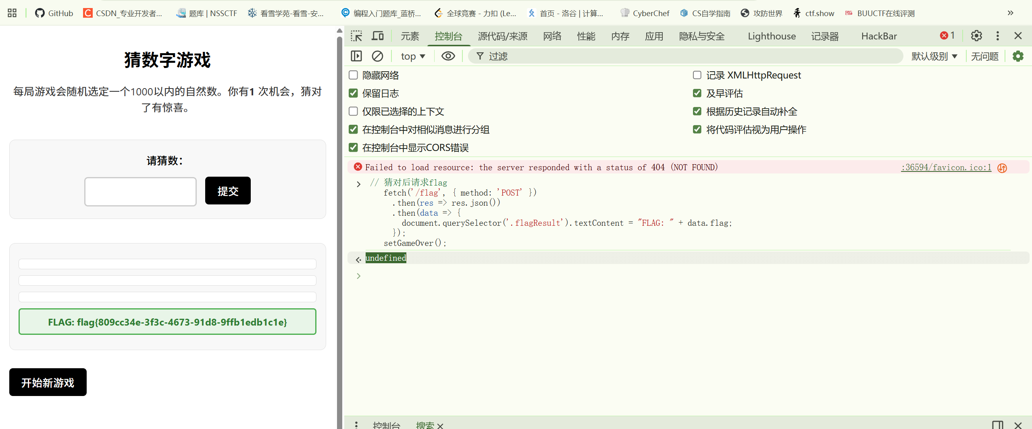Screen dimensions: 1032x429
Task: Click the red error count badge
Action: pos(947,35)
